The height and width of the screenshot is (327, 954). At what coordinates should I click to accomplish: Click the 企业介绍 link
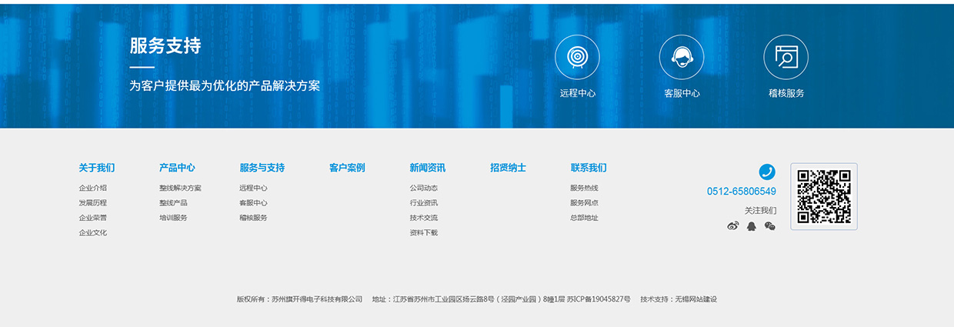click(92, 188)
